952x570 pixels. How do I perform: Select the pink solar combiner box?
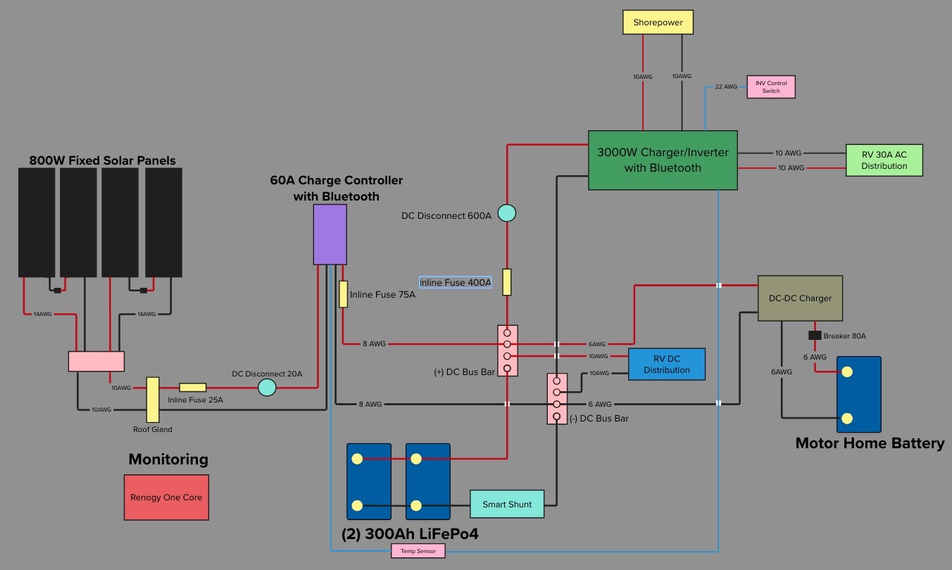(96, 362)
